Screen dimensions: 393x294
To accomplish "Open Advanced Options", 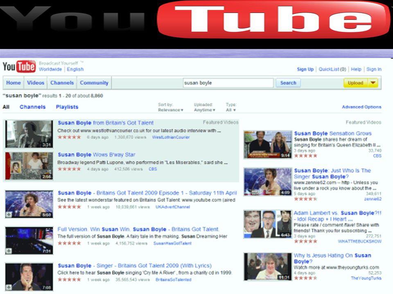I will pos(361,107).
